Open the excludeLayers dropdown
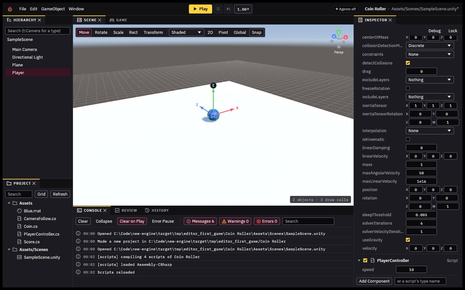Viewport: 465px width, 290px height. (x=430, y=80)
